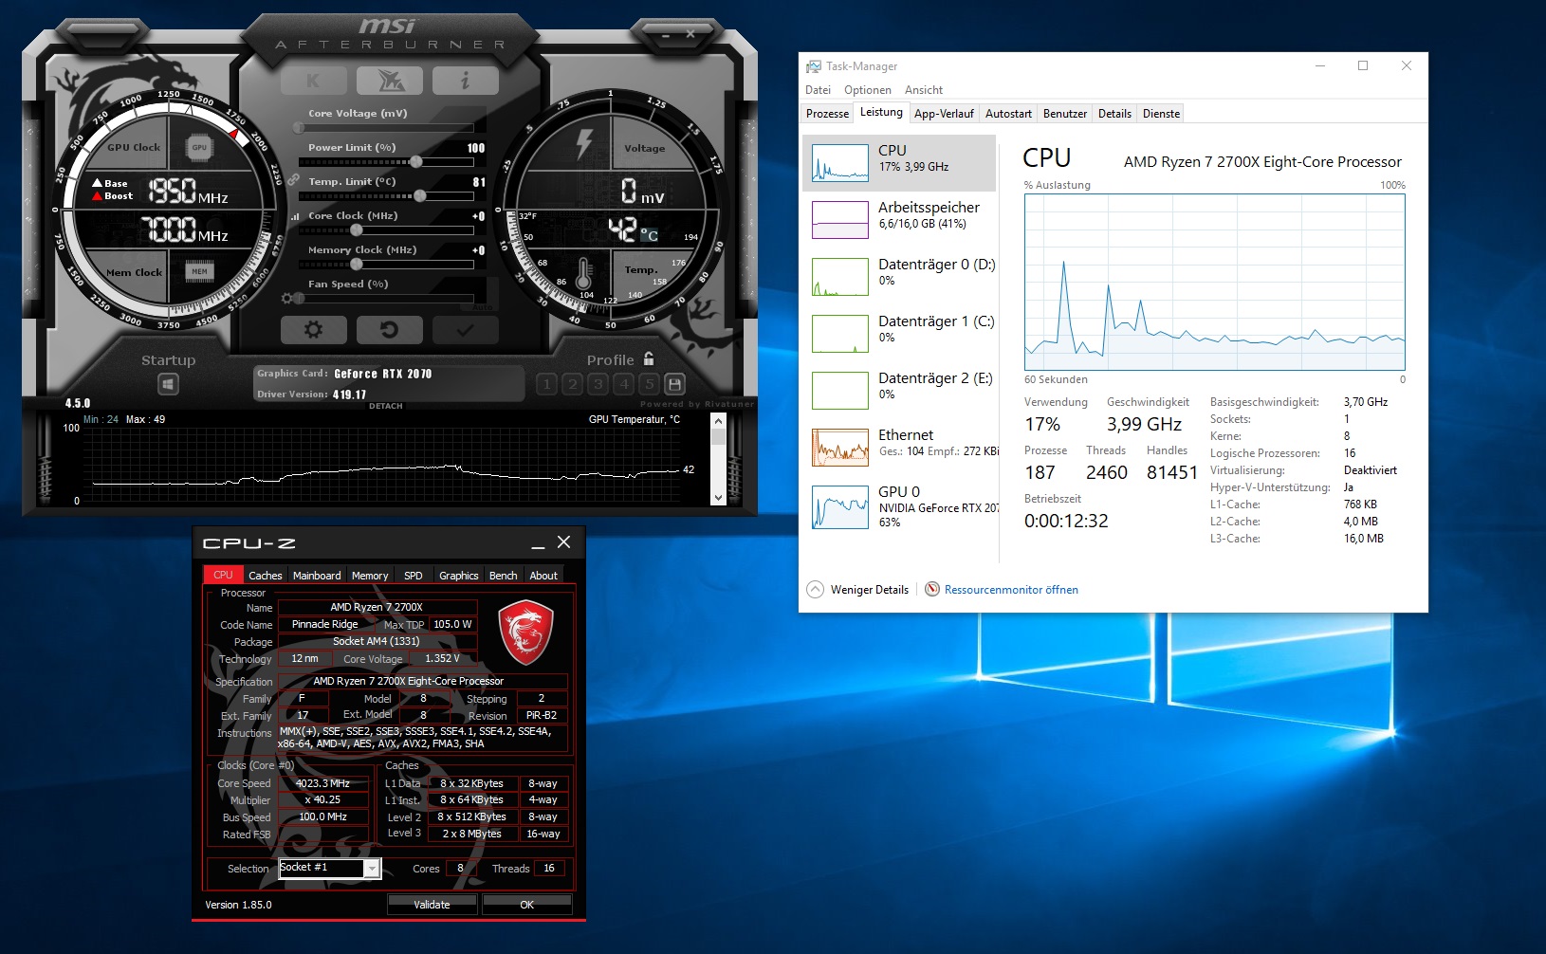Save profile with the floppy disk icon
Image resolution: width=1546 pixels, height=954 pixels.
click(674, 384)
